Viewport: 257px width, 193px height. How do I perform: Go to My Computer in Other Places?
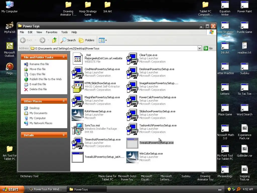(35, 118)
